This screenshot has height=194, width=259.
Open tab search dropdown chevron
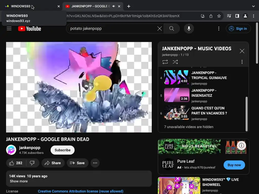pyautogui.click(x=253, y=6)
